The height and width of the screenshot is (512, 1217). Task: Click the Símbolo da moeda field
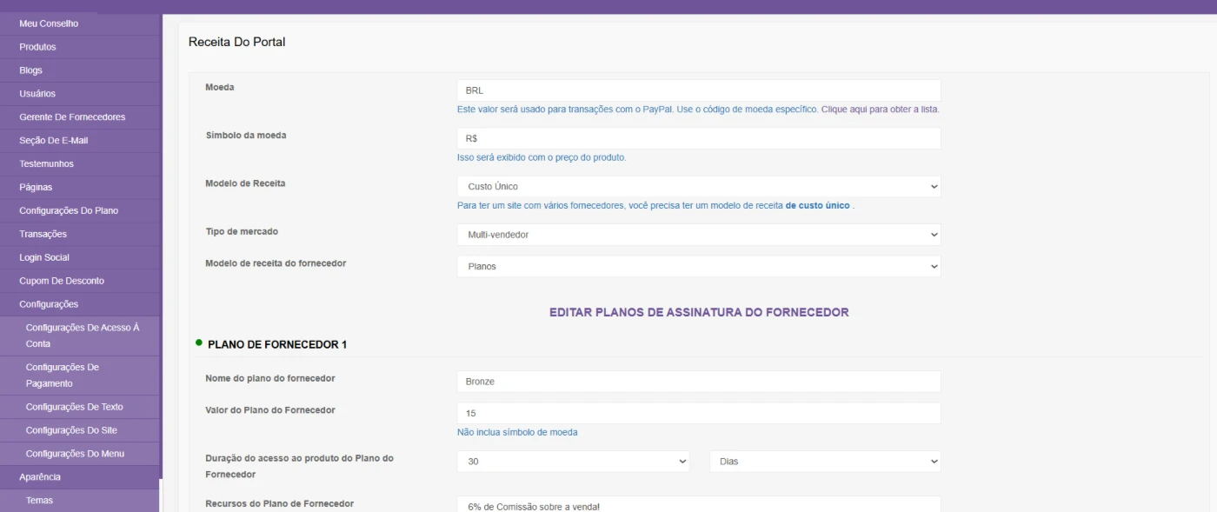[699, 138]
